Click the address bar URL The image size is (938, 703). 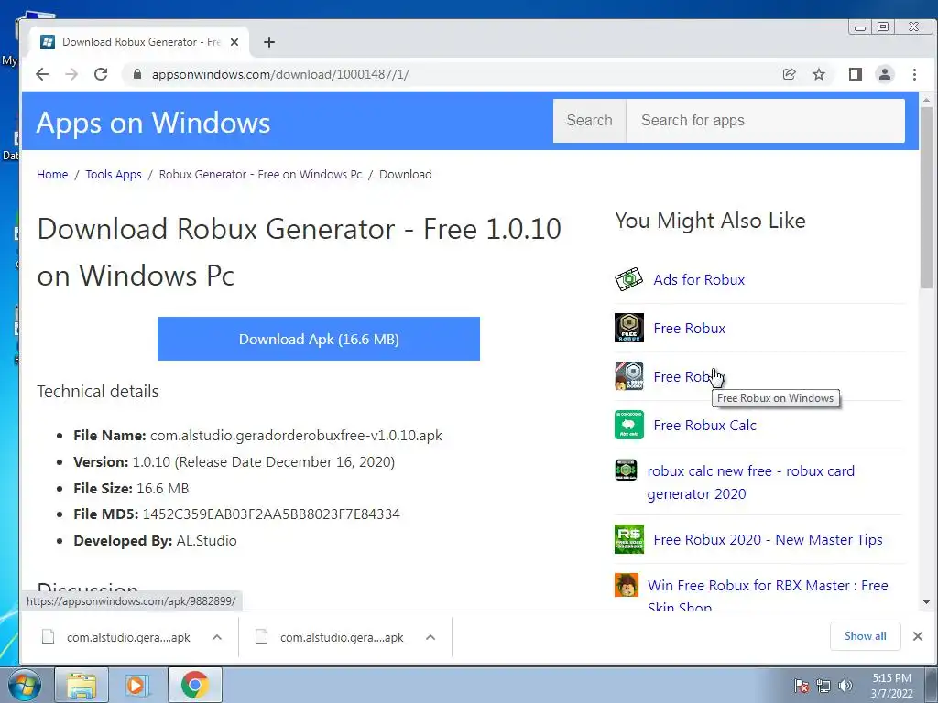(x=280, y=74)
